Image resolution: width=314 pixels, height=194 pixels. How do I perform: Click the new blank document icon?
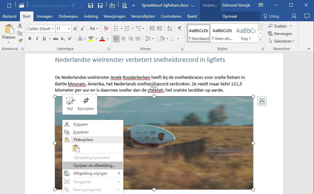pyautogui.click(x=9, y=6)
